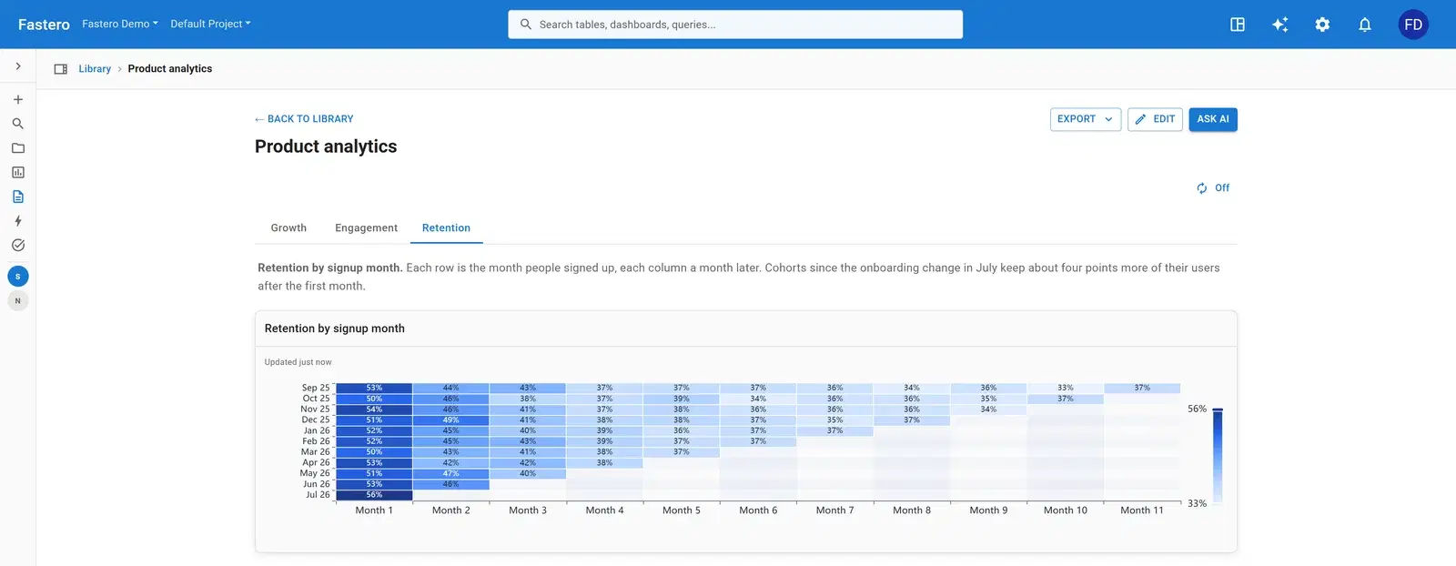Open the dashboards chart icon in sidebar
The height and width of the screenshot is (566, 1456).
point(18,172)
